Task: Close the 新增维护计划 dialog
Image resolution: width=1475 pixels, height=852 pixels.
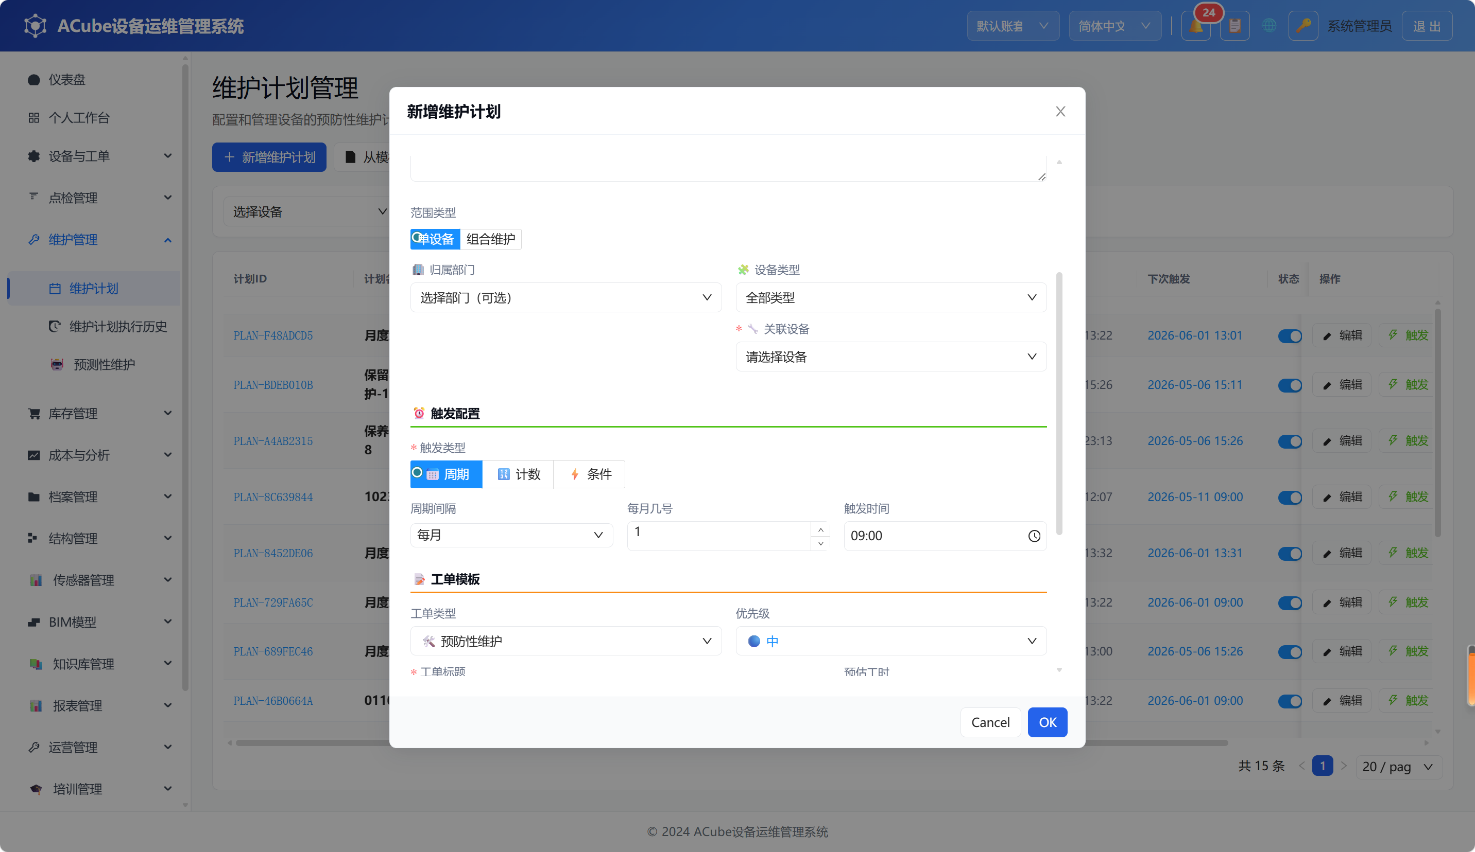Action: click(1060, 111)
